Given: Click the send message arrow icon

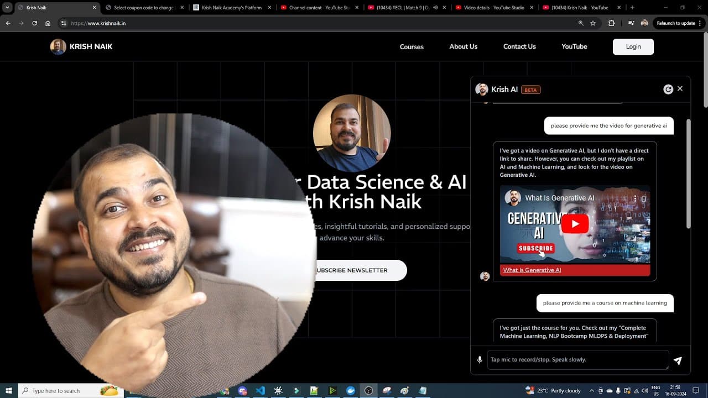Looking at the screenshot, I should coord(678,360).
